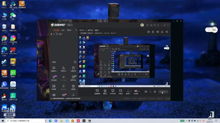Open the hamburger menu in title bar
The width and height of the screenshot is (220, 123).
click(x=158, y=25)
